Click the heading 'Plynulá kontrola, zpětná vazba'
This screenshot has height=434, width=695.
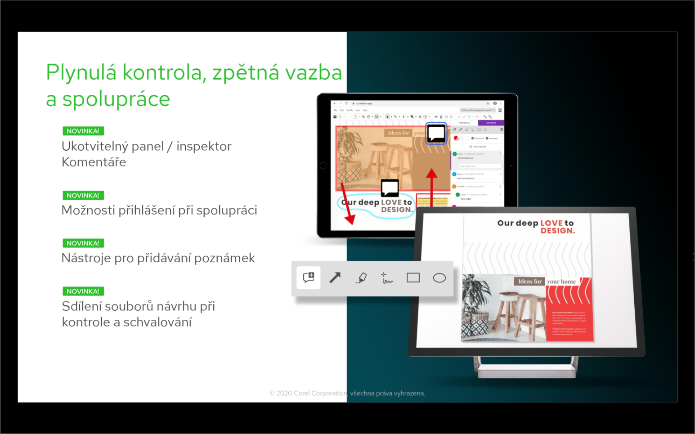tap(194, 72)
